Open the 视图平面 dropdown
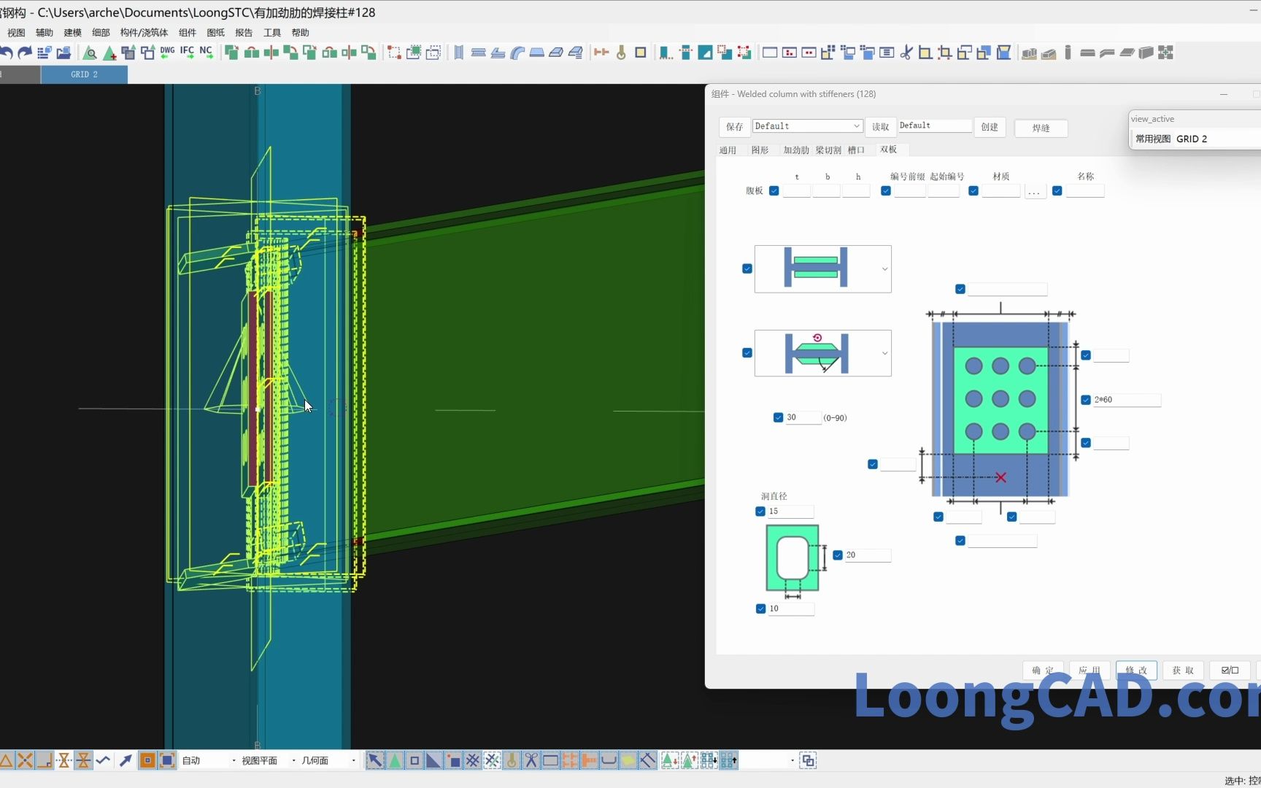The height and width of the screenshot is (788, 1261). (269, 760)
